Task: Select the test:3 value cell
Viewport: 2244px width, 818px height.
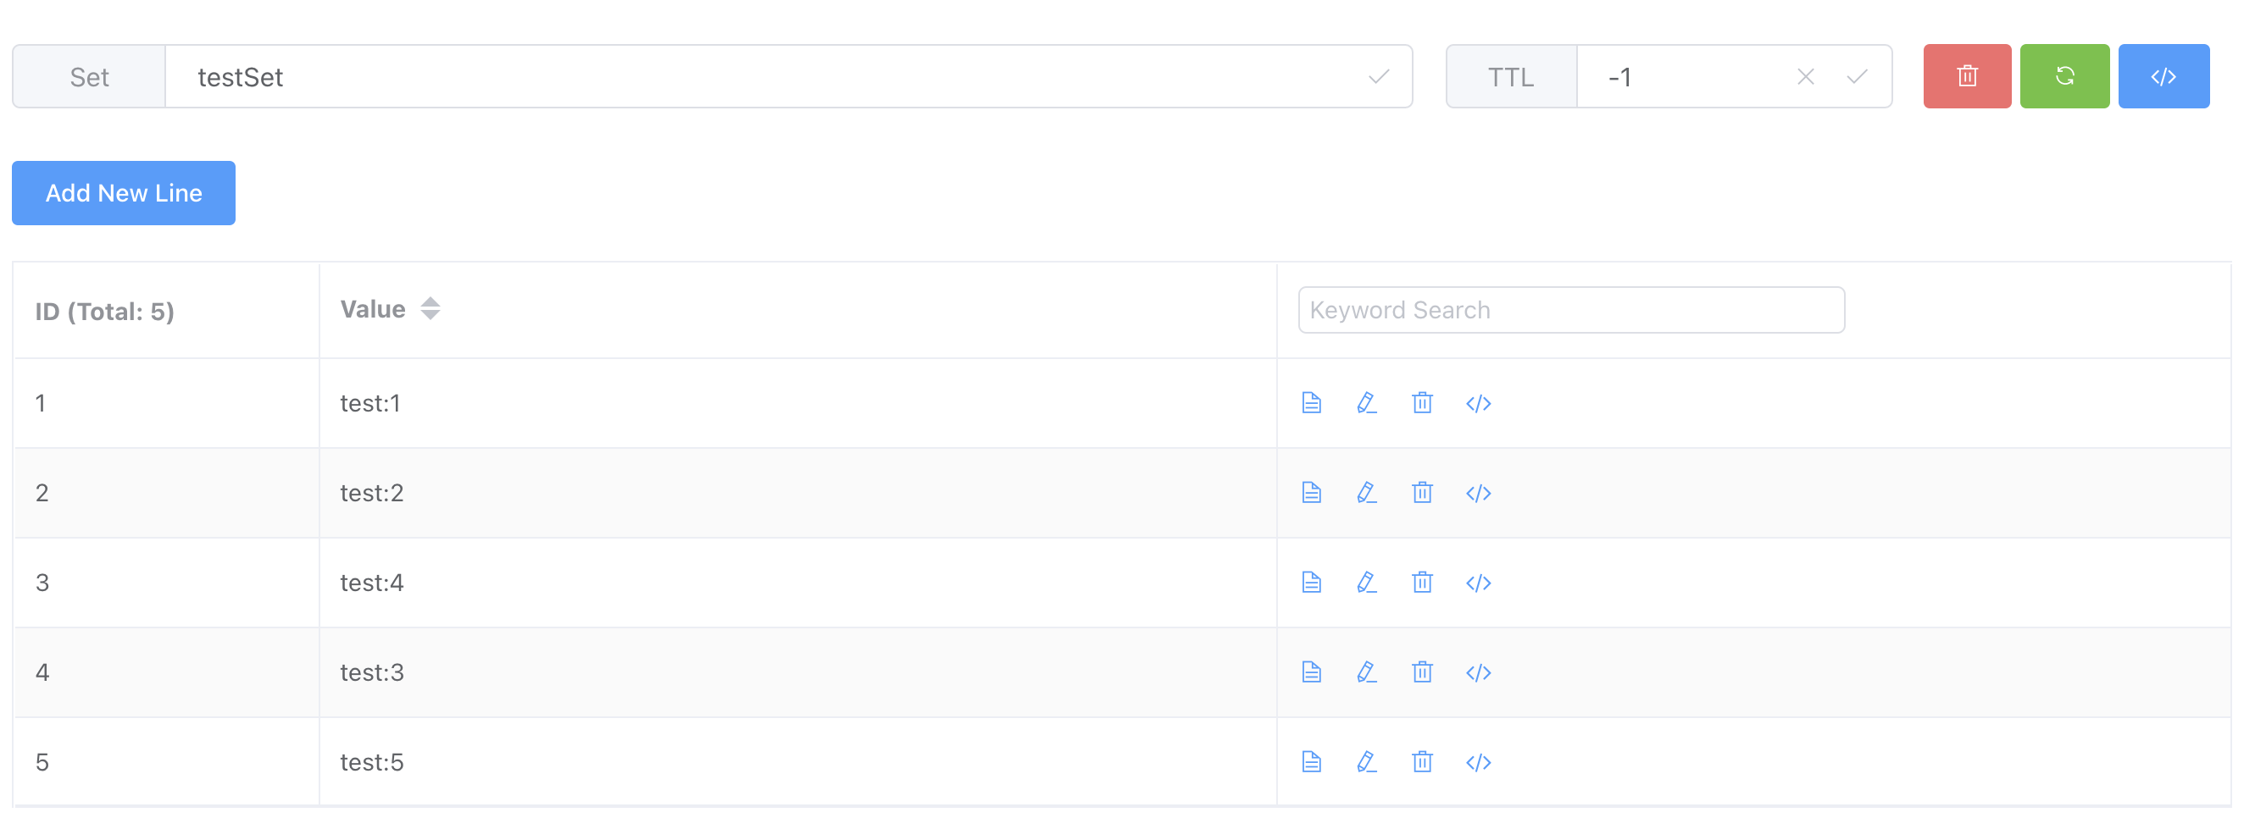Action: [x=797, y=672]
